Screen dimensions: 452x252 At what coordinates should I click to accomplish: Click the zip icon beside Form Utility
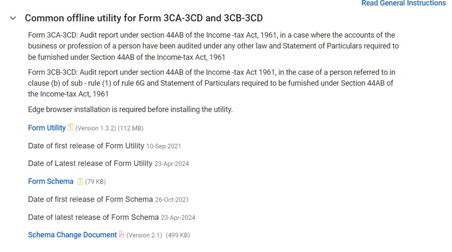(71, 128)
